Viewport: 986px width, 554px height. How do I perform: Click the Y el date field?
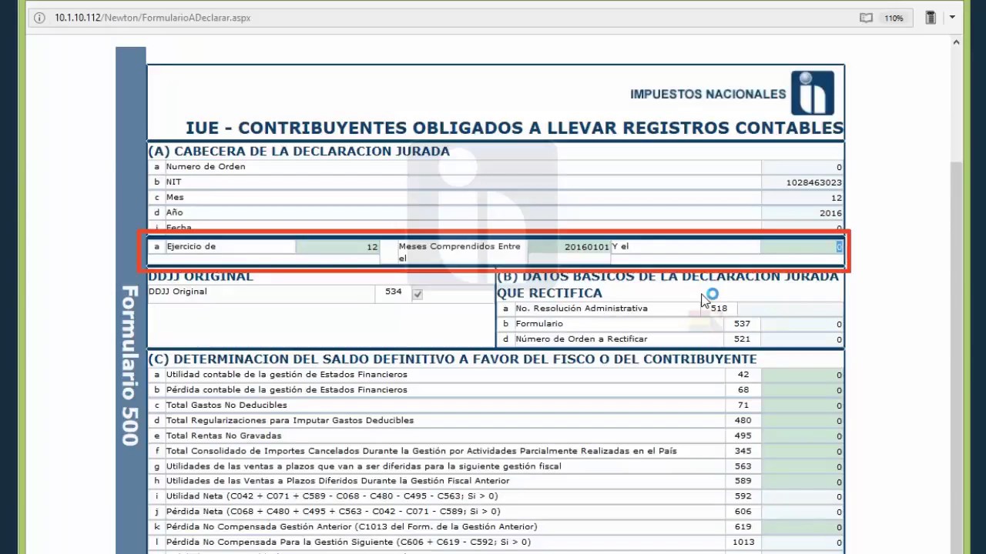click(802, 247)
